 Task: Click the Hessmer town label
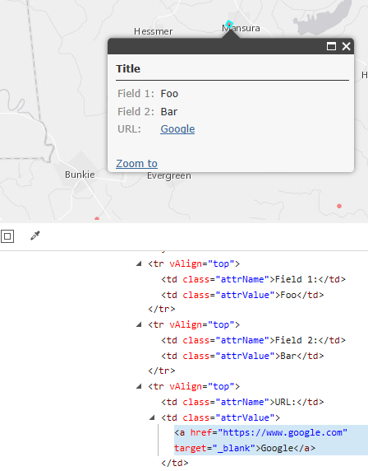[x=153, y=31]
